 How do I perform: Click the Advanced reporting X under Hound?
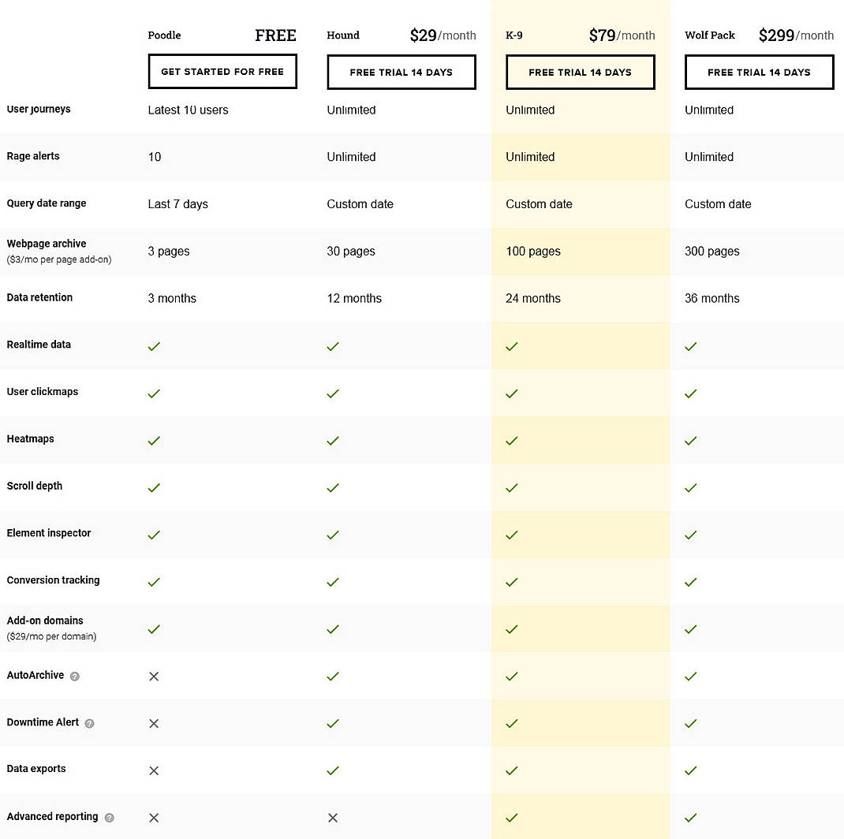[x=333, y=818]
